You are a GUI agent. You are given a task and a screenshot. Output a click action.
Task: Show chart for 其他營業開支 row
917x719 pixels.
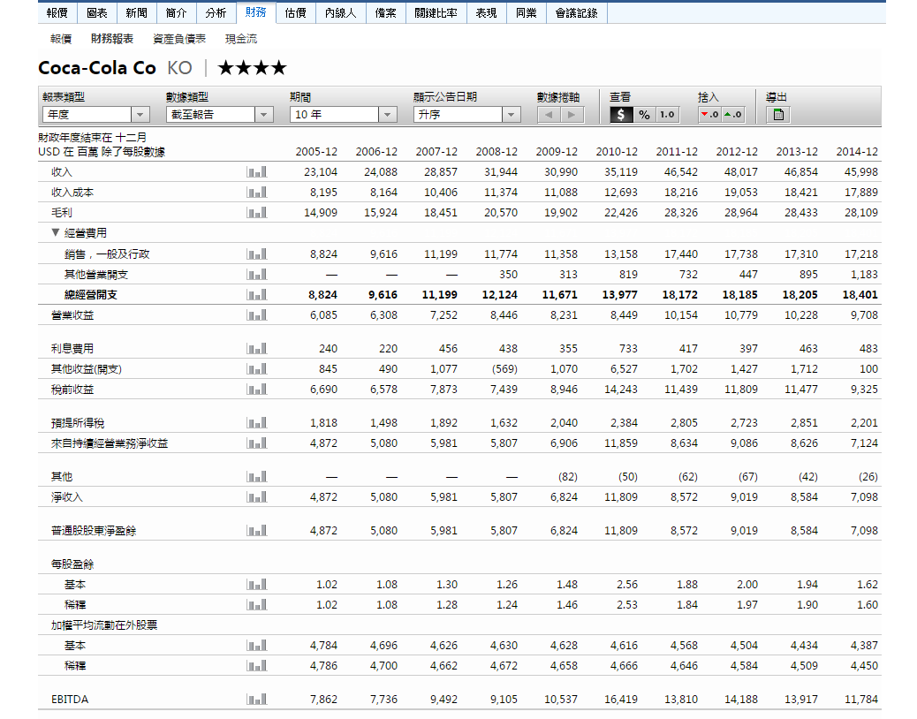257,274
